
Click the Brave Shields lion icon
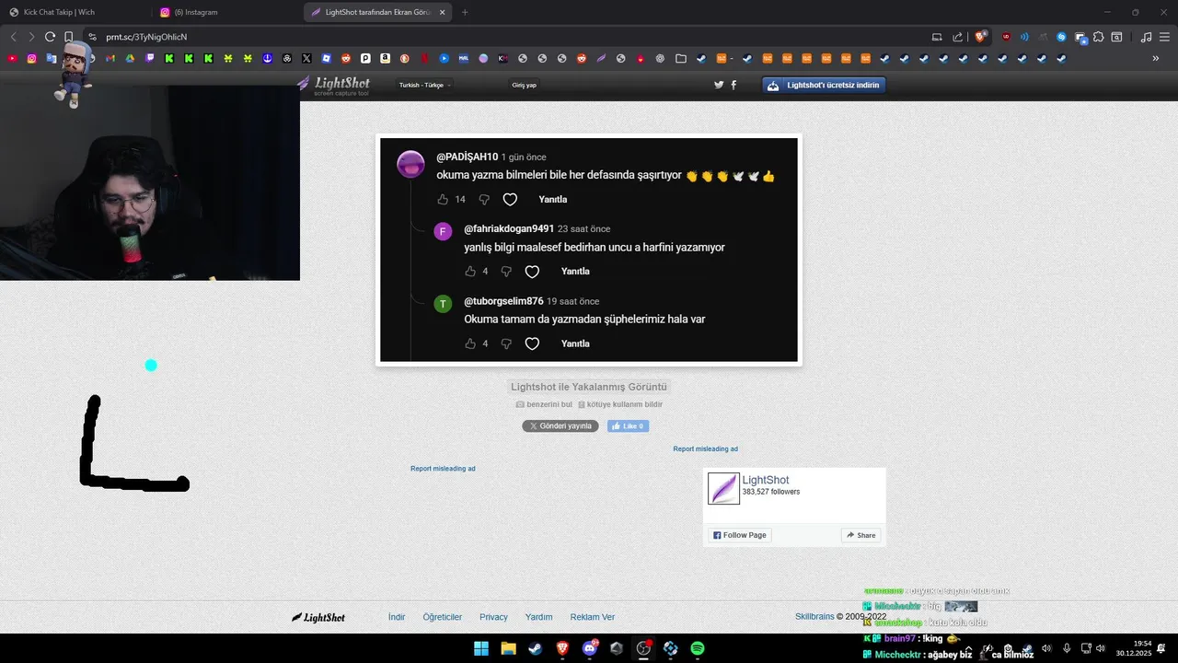pos(980,37)
